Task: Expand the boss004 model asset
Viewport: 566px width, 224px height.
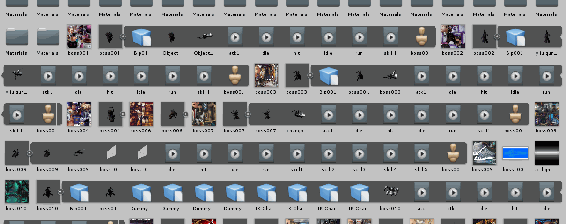Action: point(123,114)
